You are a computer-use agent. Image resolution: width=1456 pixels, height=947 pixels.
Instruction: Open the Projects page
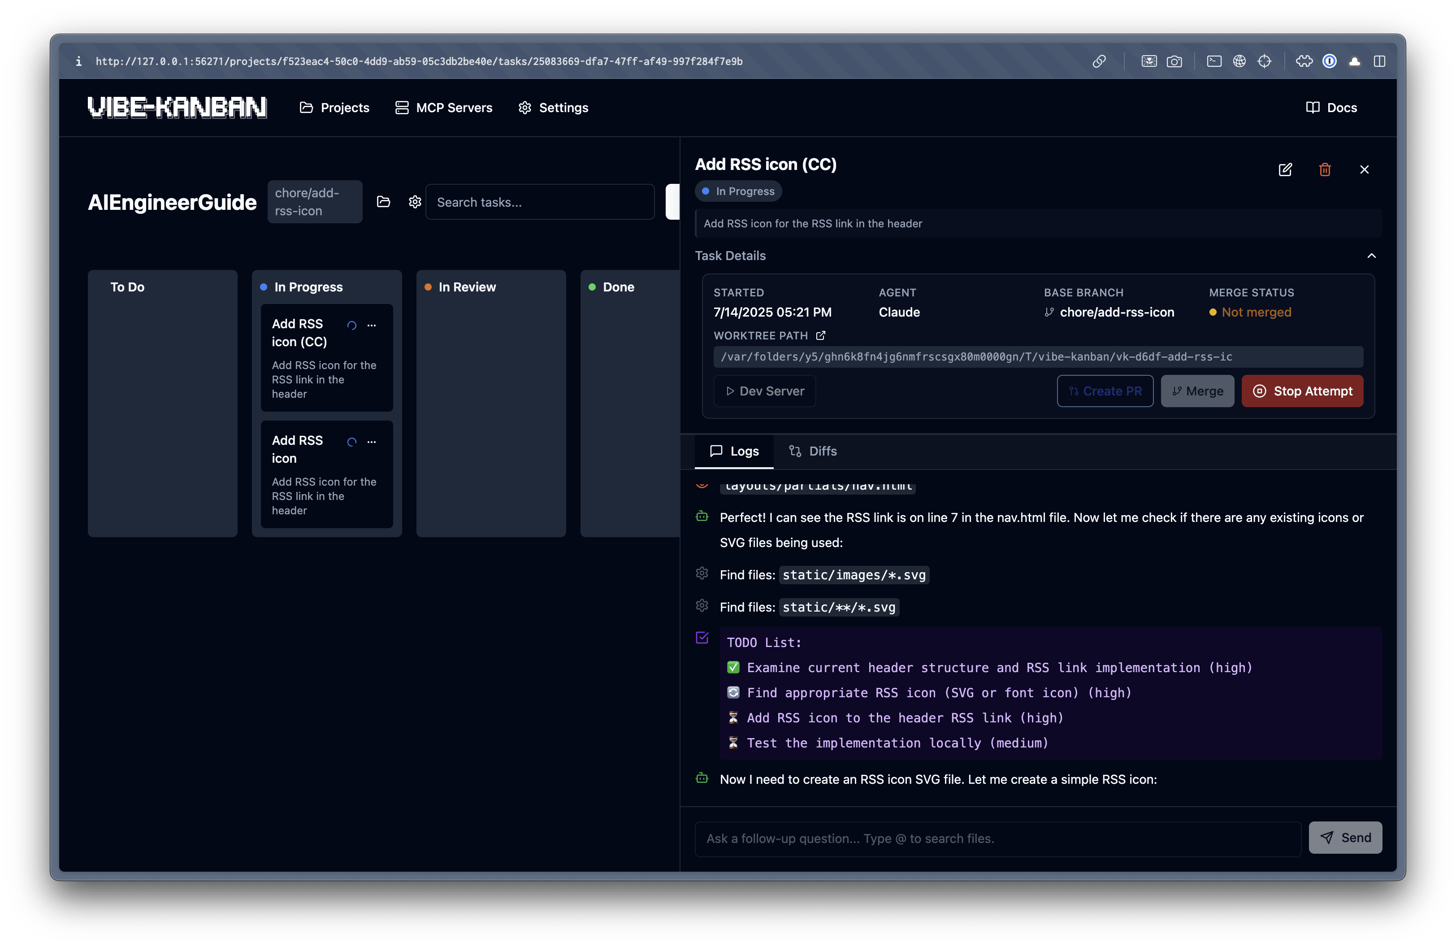point(334,108)
